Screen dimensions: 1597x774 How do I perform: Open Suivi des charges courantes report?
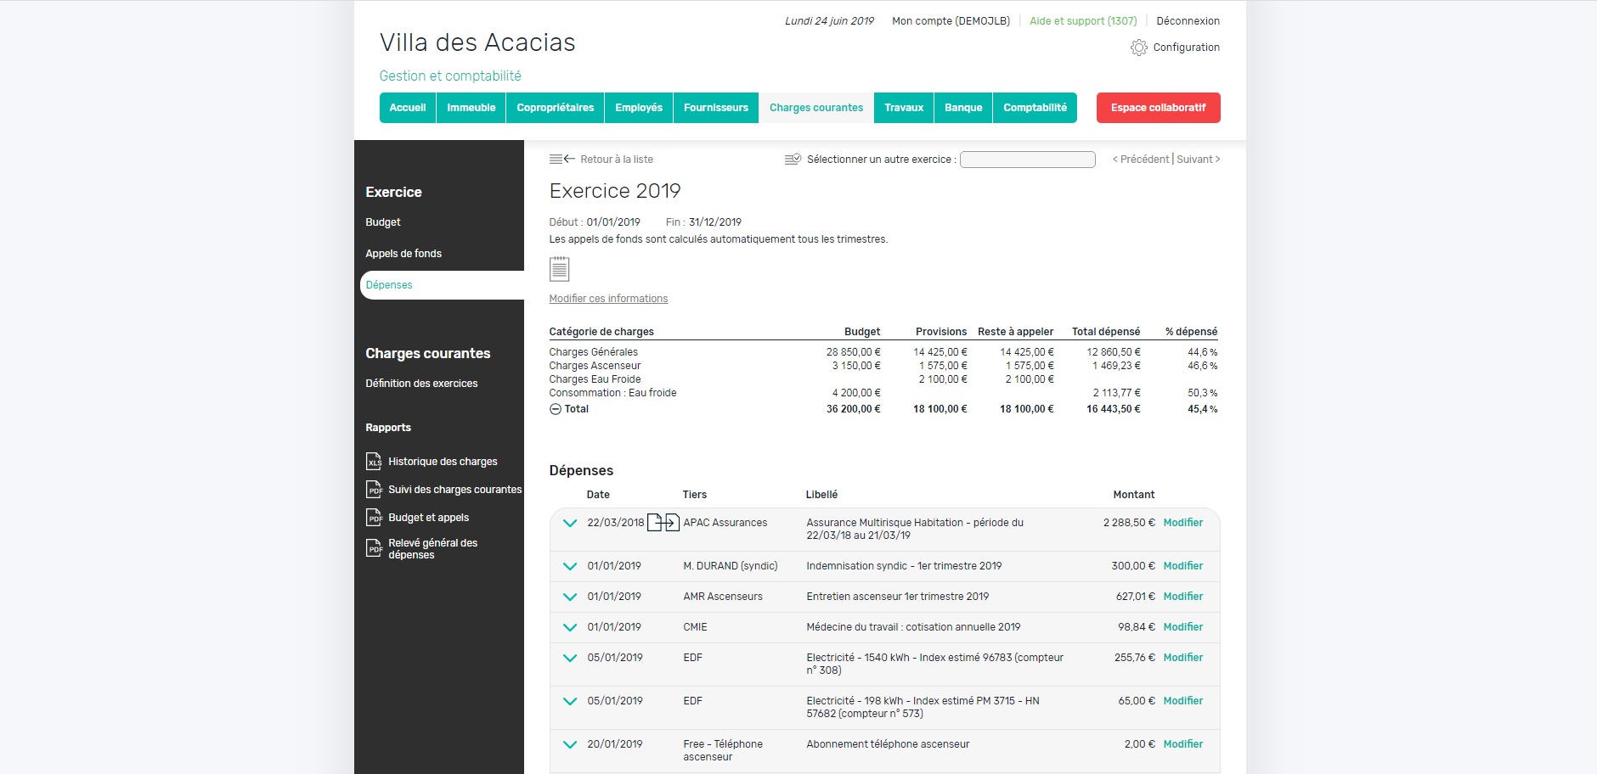[455, 490]
